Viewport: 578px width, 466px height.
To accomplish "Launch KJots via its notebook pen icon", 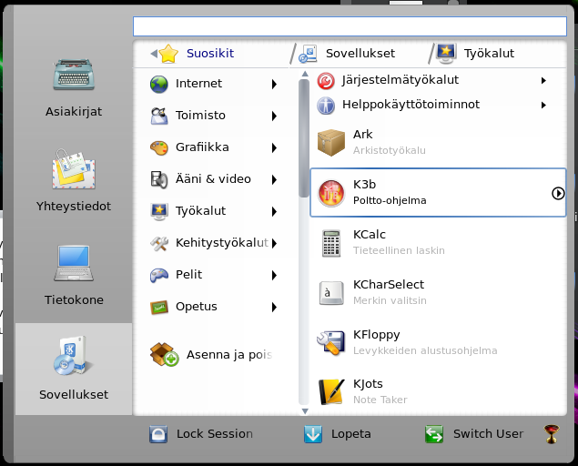I will point(331,392).
